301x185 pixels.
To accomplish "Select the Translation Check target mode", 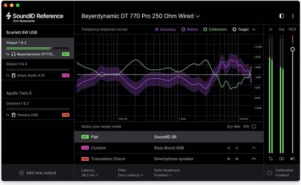I will [x=169, y=159].
